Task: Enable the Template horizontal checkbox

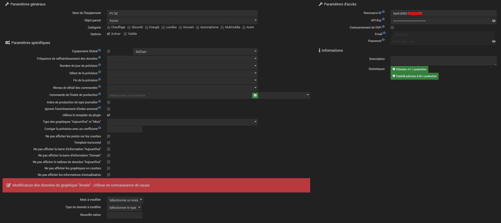Action: 109,142
